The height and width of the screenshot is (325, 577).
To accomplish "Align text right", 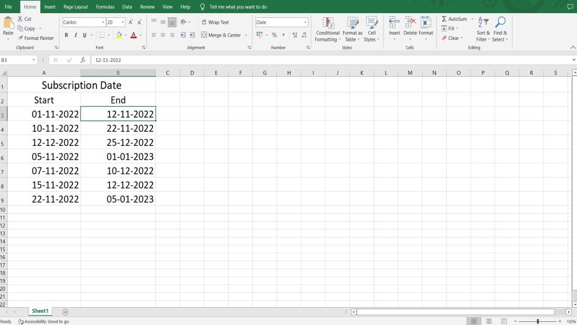I will [172, 35].
